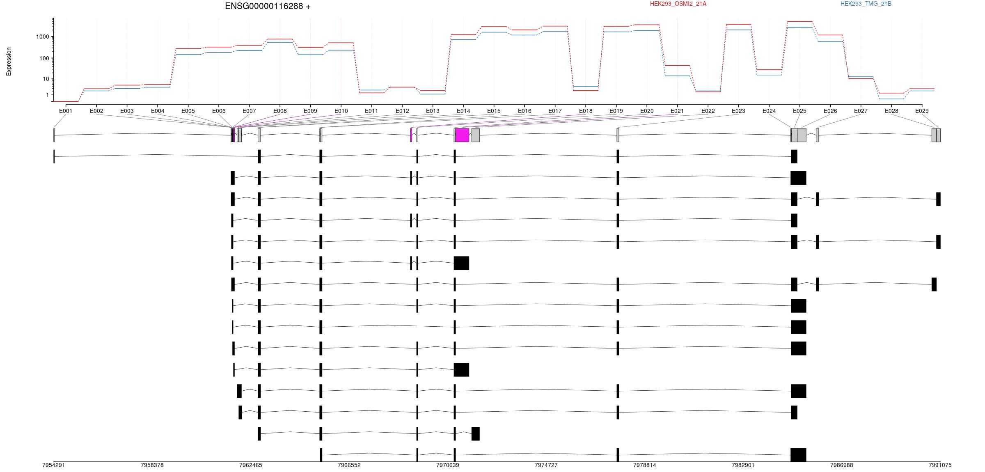Select the HEK293_OSMI2_2hA legend label
The image size is (985, 472).
(x=678, y=4)
